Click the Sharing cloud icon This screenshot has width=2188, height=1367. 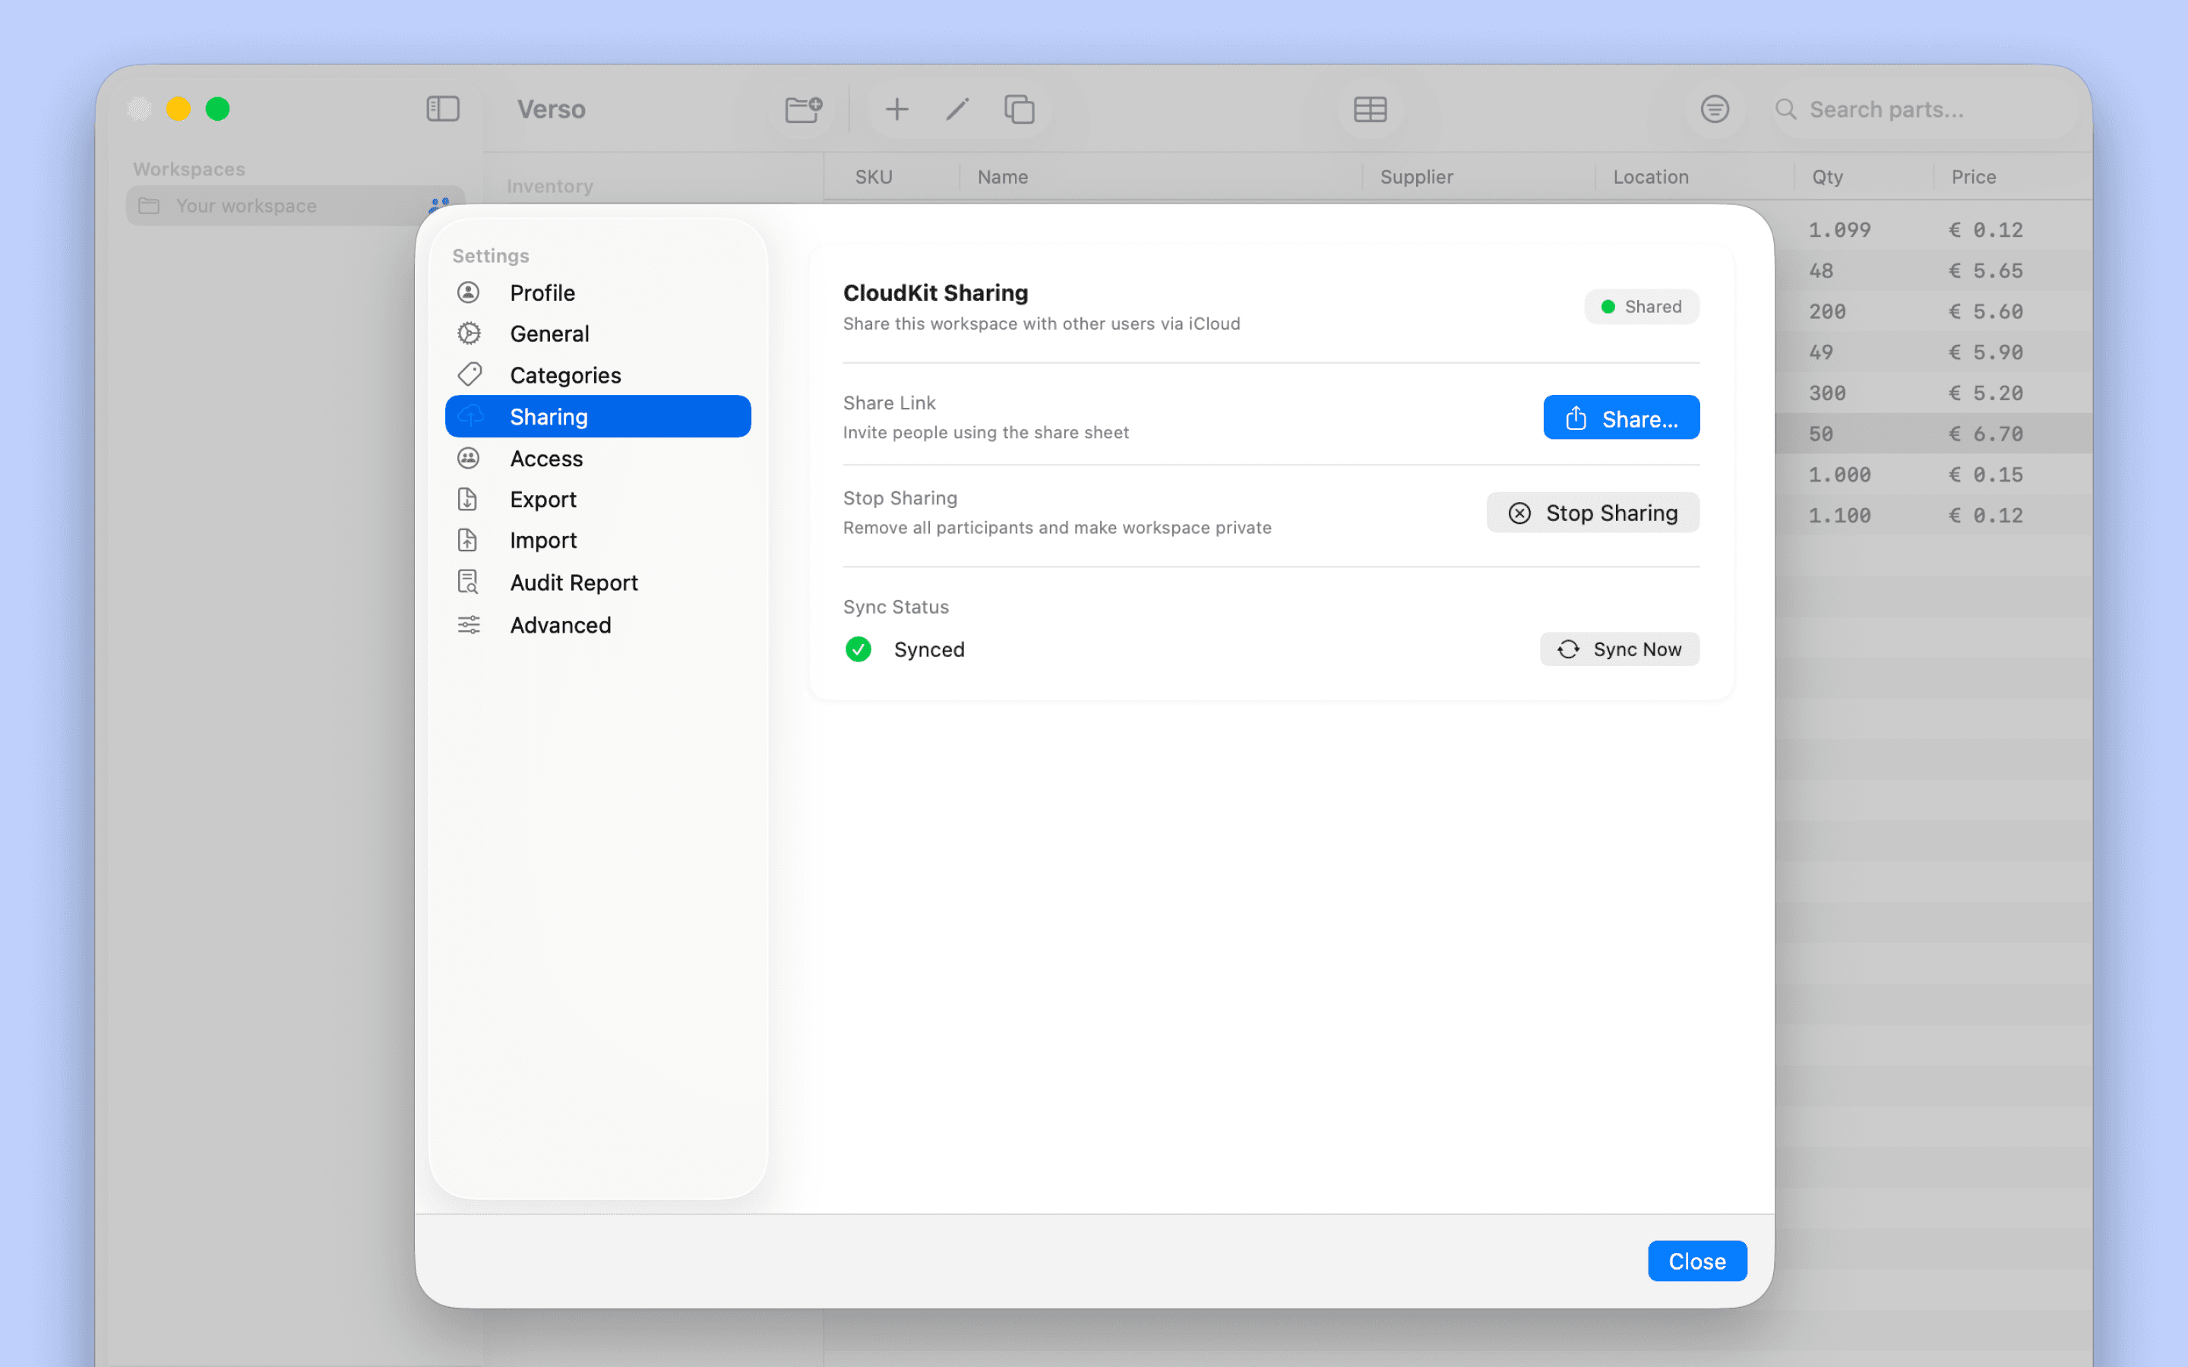(470, 416)
